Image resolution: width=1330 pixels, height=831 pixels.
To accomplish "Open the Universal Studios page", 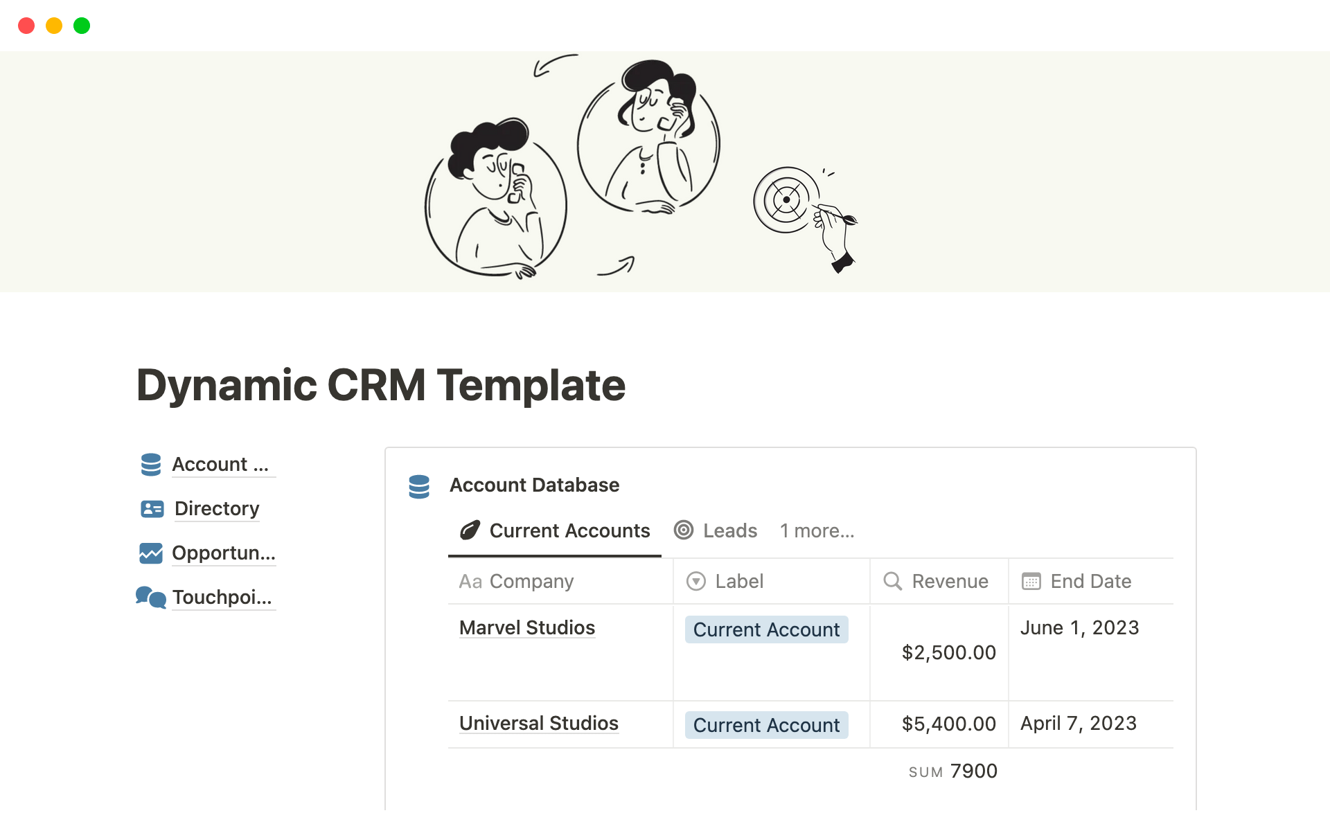I will (x=538, y=723).
